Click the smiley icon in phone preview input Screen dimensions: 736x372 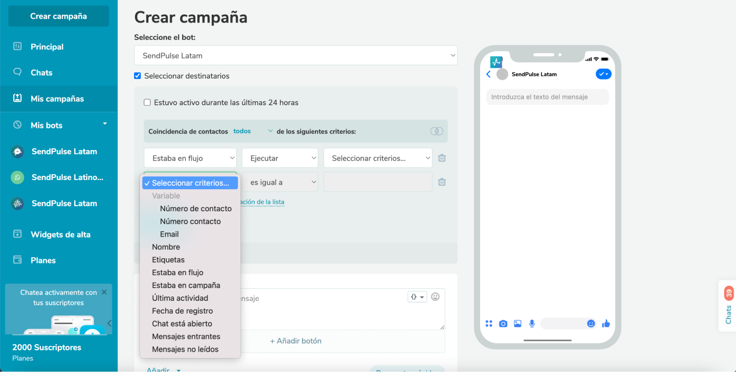click(591, 323)
